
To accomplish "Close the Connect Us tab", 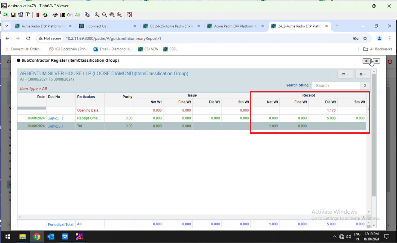I will pyautogui.click(x=135, y=26).
